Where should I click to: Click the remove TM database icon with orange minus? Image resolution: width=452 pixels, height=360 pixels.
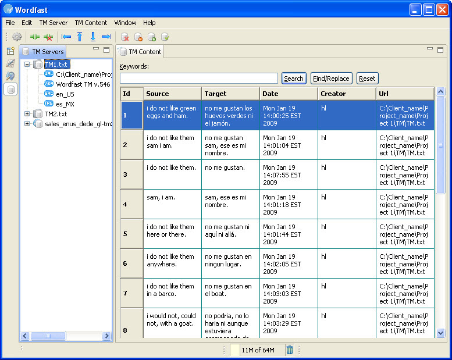tap(138, 37)
